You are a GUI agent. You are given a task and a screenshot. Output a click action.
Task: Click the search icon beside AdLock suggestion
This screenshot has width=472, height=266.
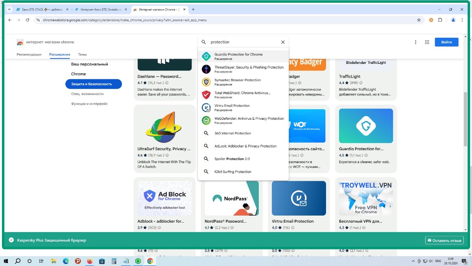pos(206,146)
